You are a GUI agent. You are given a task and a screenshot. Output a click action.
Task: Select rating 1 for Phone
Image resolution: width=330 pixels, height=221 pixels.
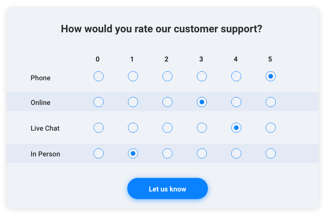tap(133, 76)
